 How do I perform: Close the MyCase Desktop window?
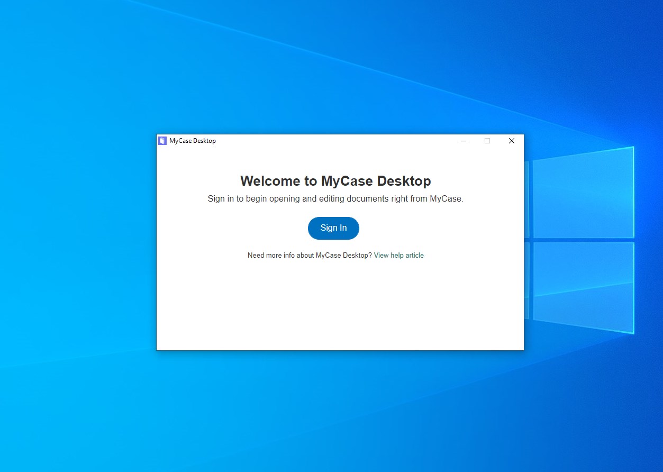511,141
